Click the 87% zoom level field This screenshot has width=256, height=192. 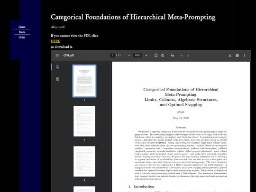[137, 55]
